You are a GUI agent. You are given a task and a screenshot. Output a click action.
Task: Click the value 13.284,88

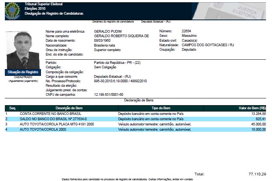pos(258,114)
